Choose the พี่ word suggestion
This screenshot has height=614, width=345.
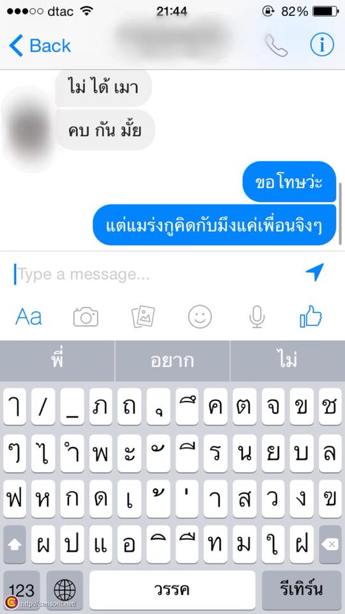pyautogui.click(x=57, y=361)
